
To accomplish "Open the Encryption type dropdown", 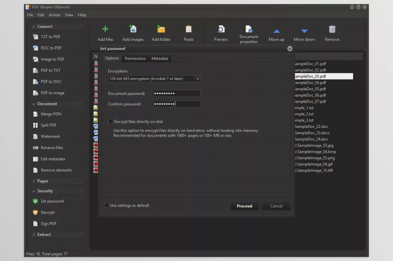I will pos(198,78).
